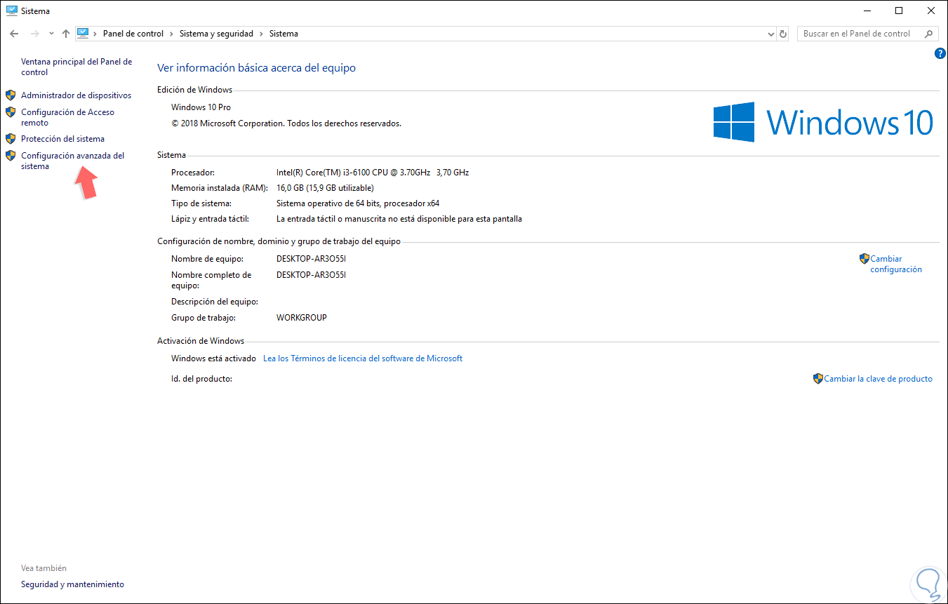Open Help via the blue question mark
Screen dimensions: 948x604
coord(940,53)
